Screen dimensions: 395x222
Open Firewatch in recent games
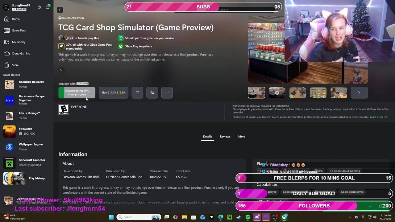coord(27,131)
